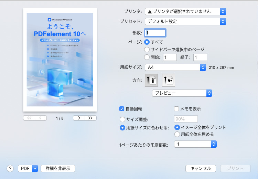Go to next preview page
Viewport: 258px width, 179px height.
coord(79,118)
